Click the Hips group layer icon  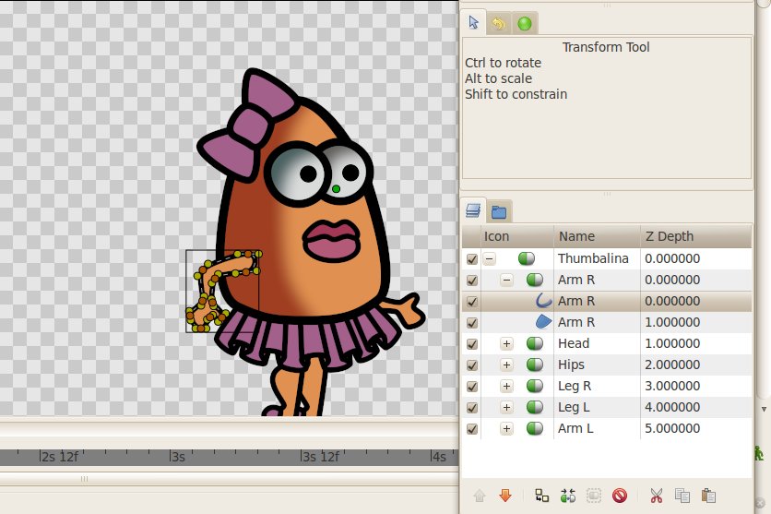click(535, 365)
